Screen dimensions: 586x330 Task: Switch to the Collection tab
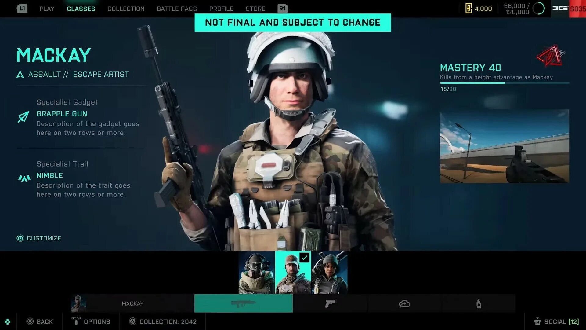coord(126,9)
